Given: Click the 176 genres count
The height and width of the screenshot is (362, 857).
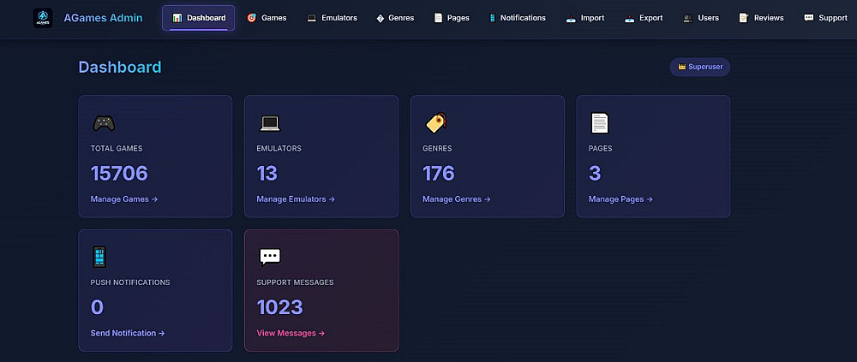Looking at the screenshot, I should [x=438, y=174].
